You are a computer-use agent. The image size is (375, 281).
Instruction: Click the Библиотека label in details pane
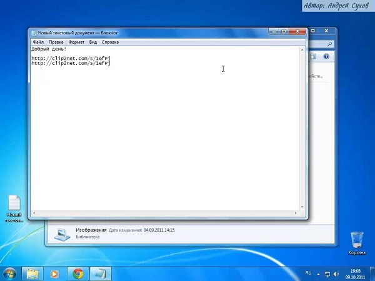tap(87, 237)
